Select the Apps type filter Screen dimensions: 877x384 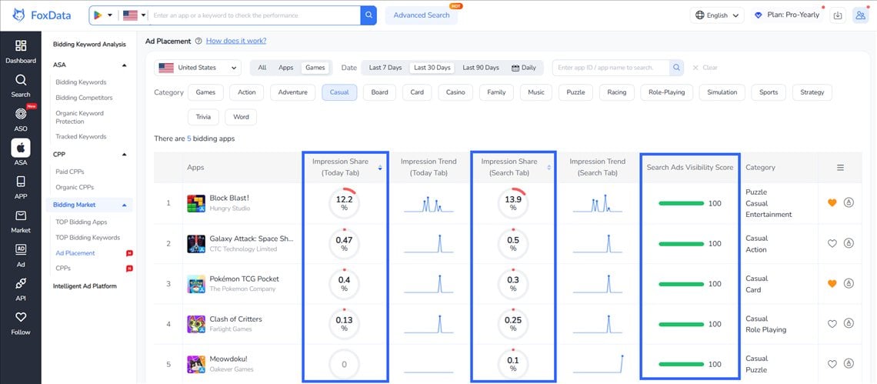pyautogui.click(x=286, y=68)
